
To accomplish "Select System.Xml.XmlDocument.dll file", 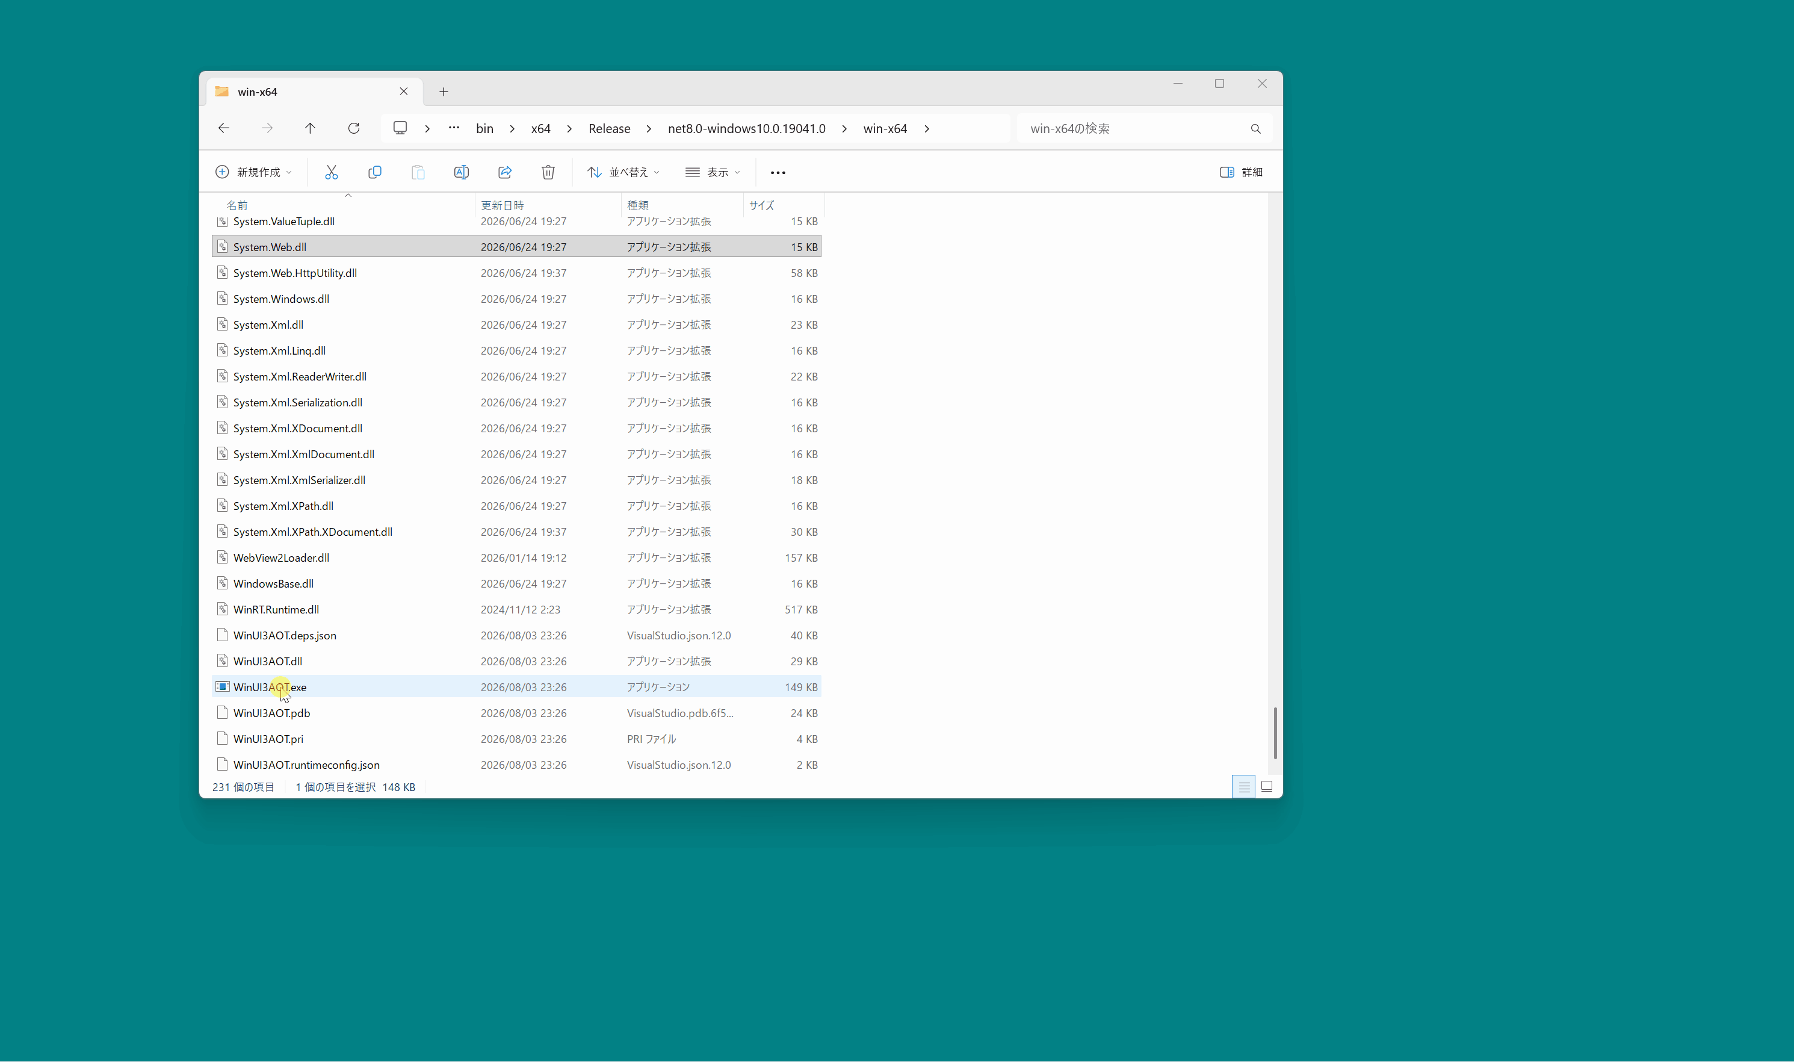I will (x=516, y=455).
